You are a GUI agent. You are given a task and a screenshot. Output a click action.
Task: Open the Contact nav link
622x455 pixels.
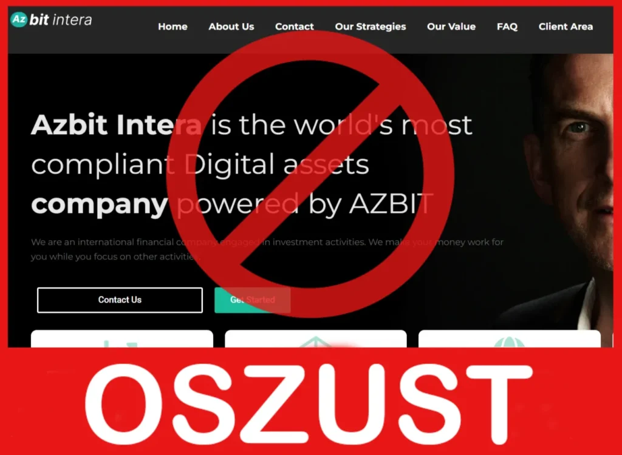(x=295, y=27)
